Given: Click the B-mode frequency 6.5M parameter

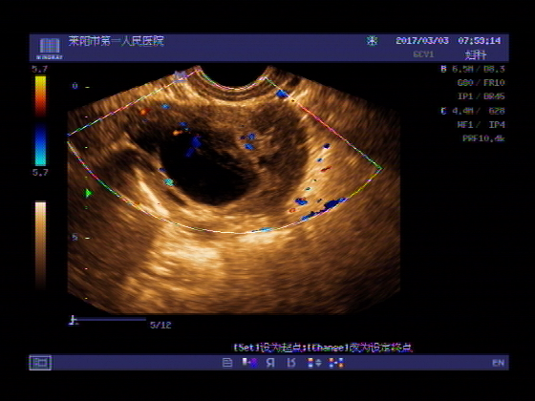Looking at the screenshot, I should [462, 69].
